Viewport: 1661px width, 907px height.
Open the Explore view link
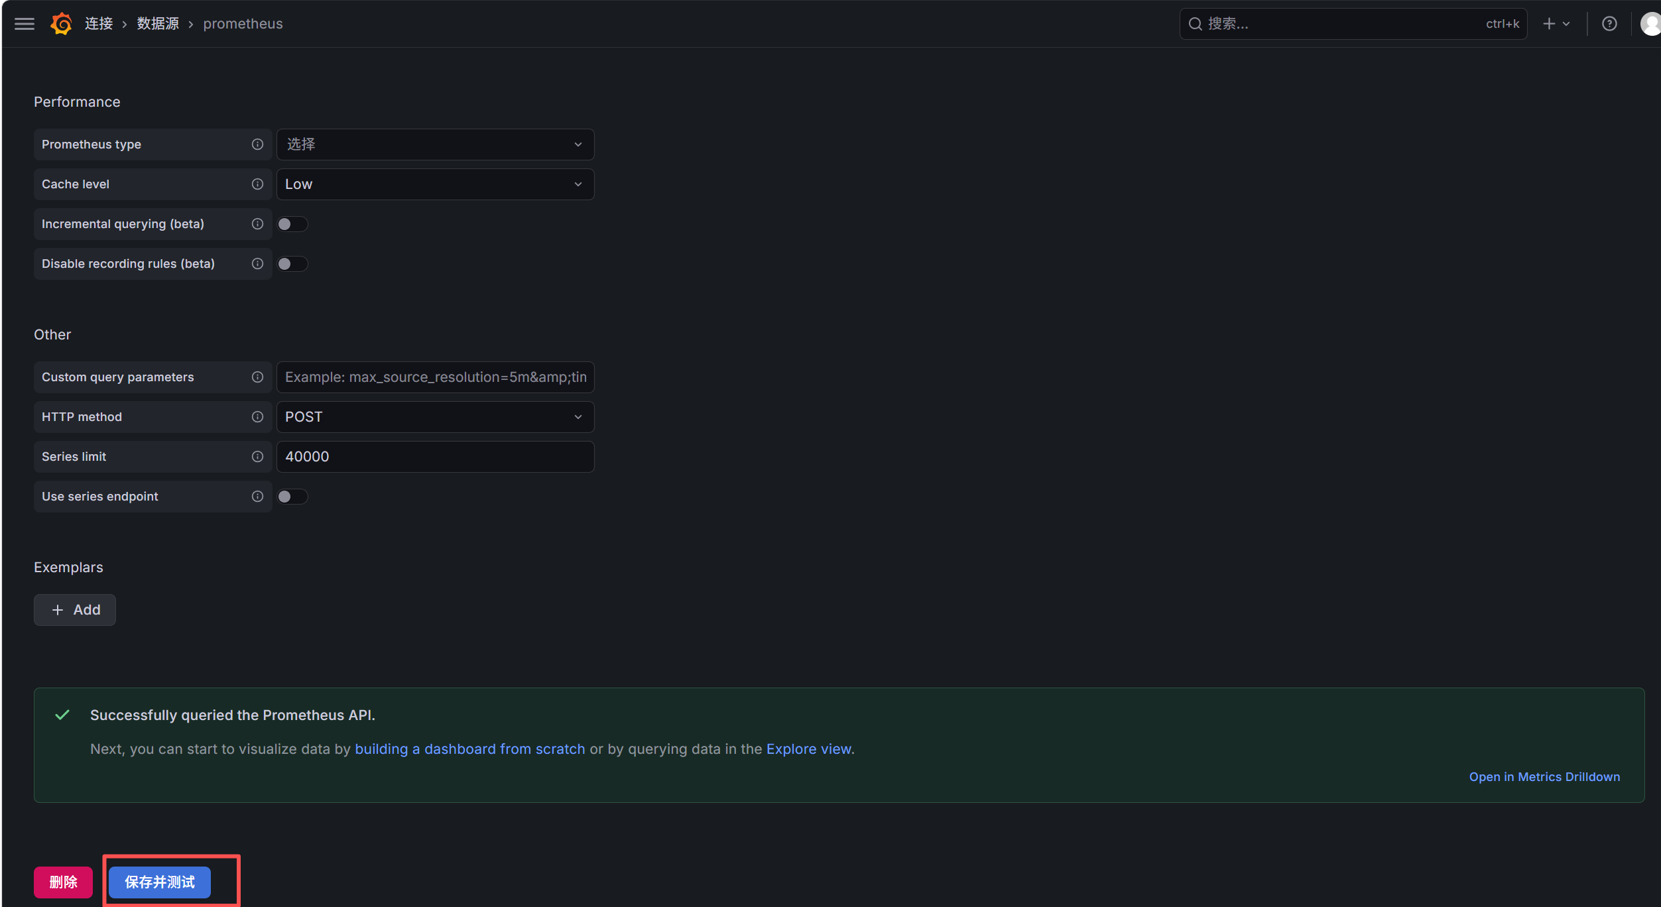click(x=809, y=749)
